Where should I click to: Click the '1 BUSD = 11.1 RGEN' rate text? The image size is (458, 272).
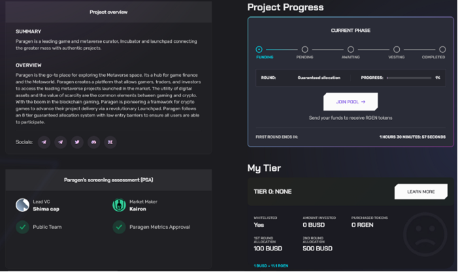click(270, 266)
